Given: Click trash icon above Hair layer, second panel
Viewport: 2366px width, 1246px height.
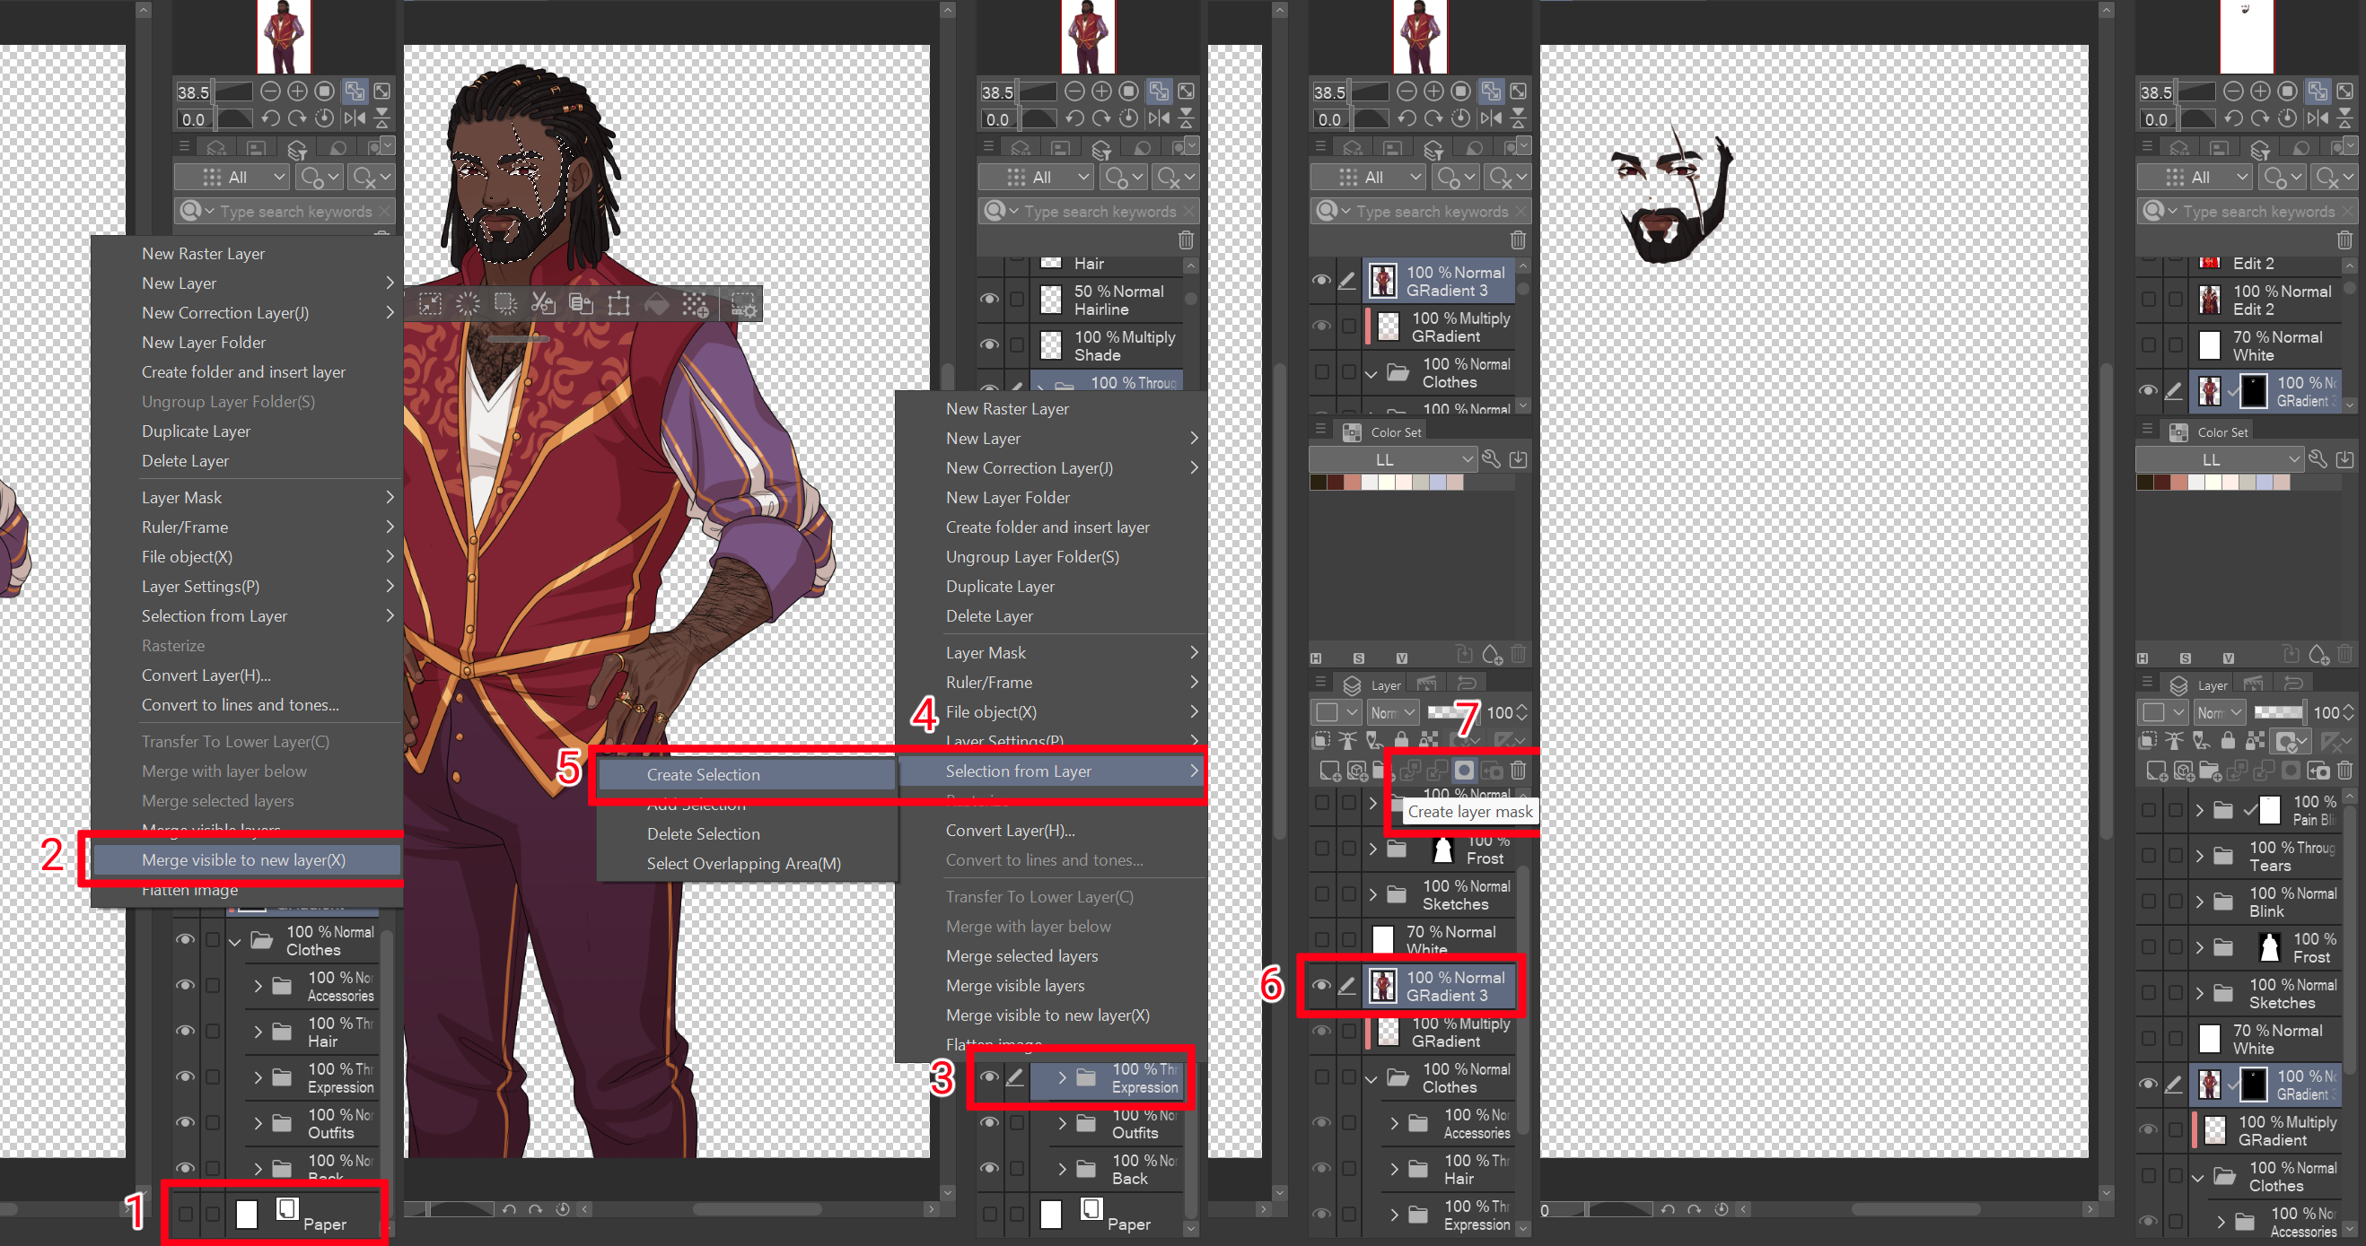Looking at the screenshot, I should click(x=1186, y=240).
